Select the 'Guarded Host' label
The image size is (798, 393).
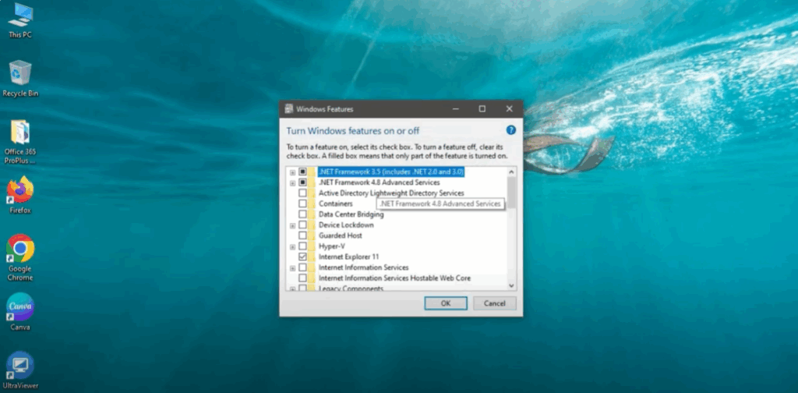coord(341,235)
